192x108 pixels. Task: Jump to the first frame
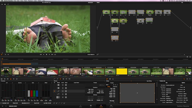point(41,54)
